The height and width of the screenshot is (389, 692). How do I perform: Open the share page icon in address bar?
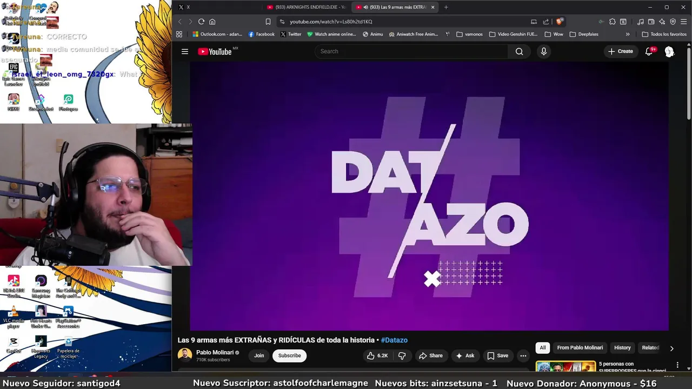click(545, 22)
